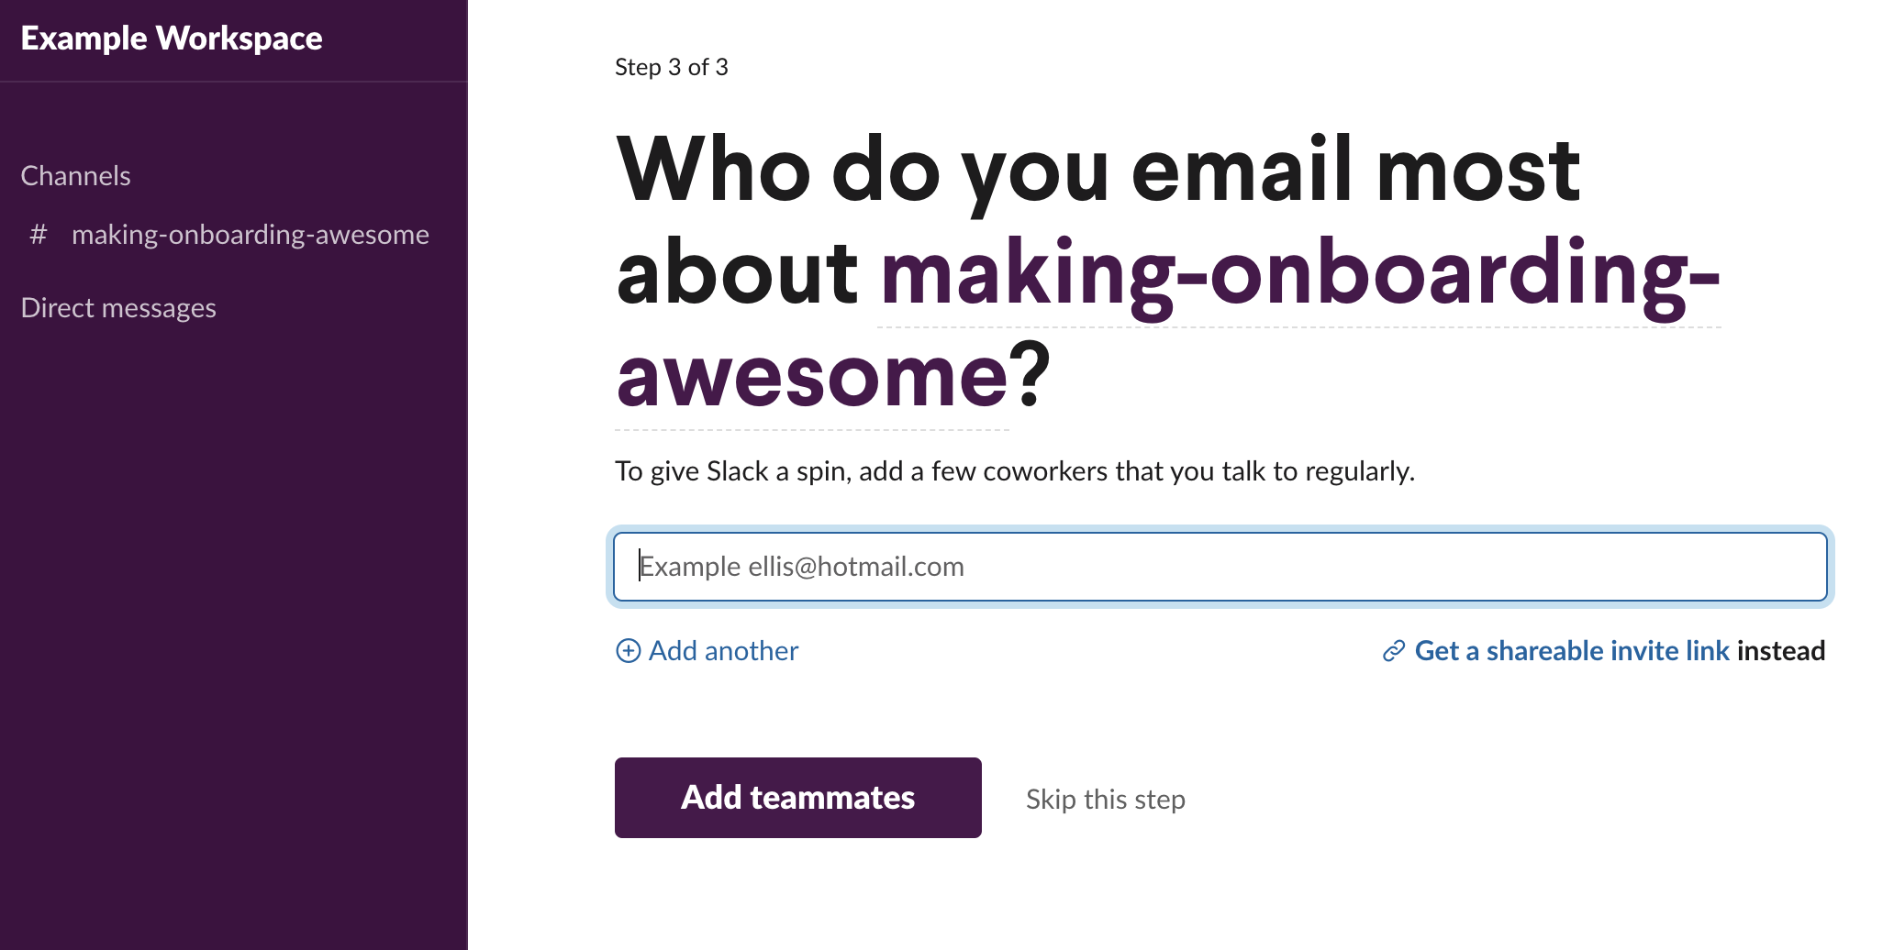The height and width of the screenshot is (950, 1894).
Task: Click the Add another link text
Action: [x=723, y=651]
